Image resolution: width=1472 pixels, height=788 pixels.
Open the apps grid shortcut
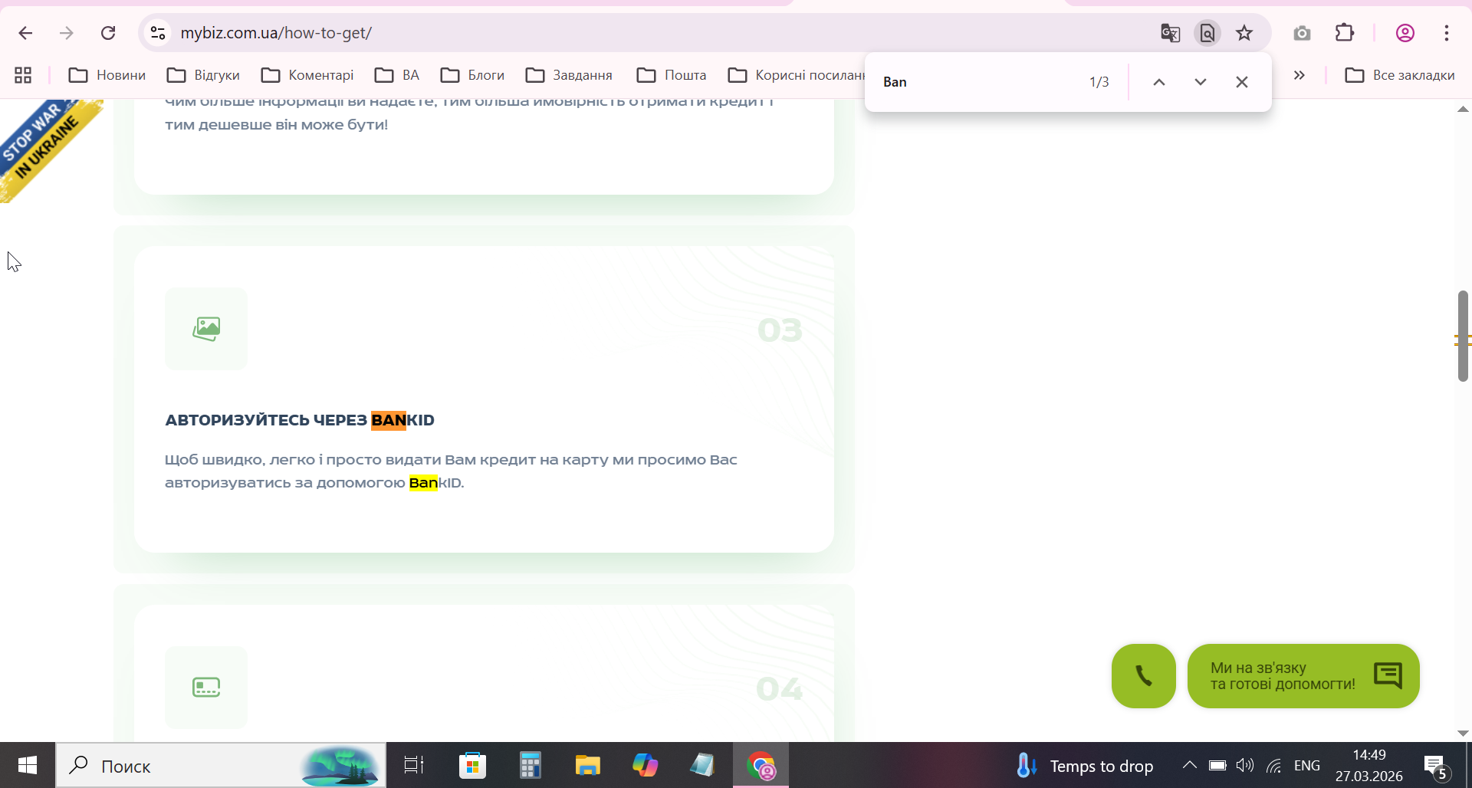pyautogui.click(x=23, y=75)
